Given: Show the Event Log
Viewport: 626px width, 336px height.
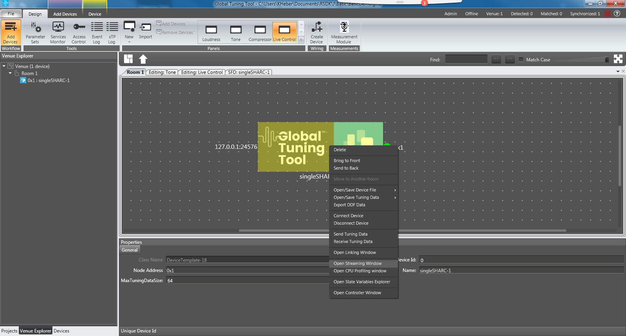Looking at the screenshot, I should tap(97, 32).
